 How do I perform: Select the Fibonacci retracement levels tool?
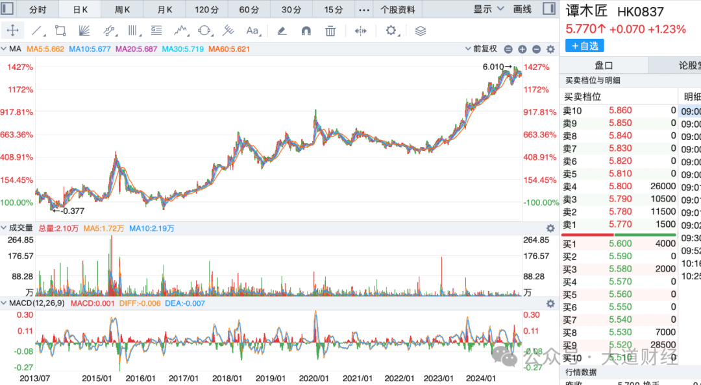[156, 31]
